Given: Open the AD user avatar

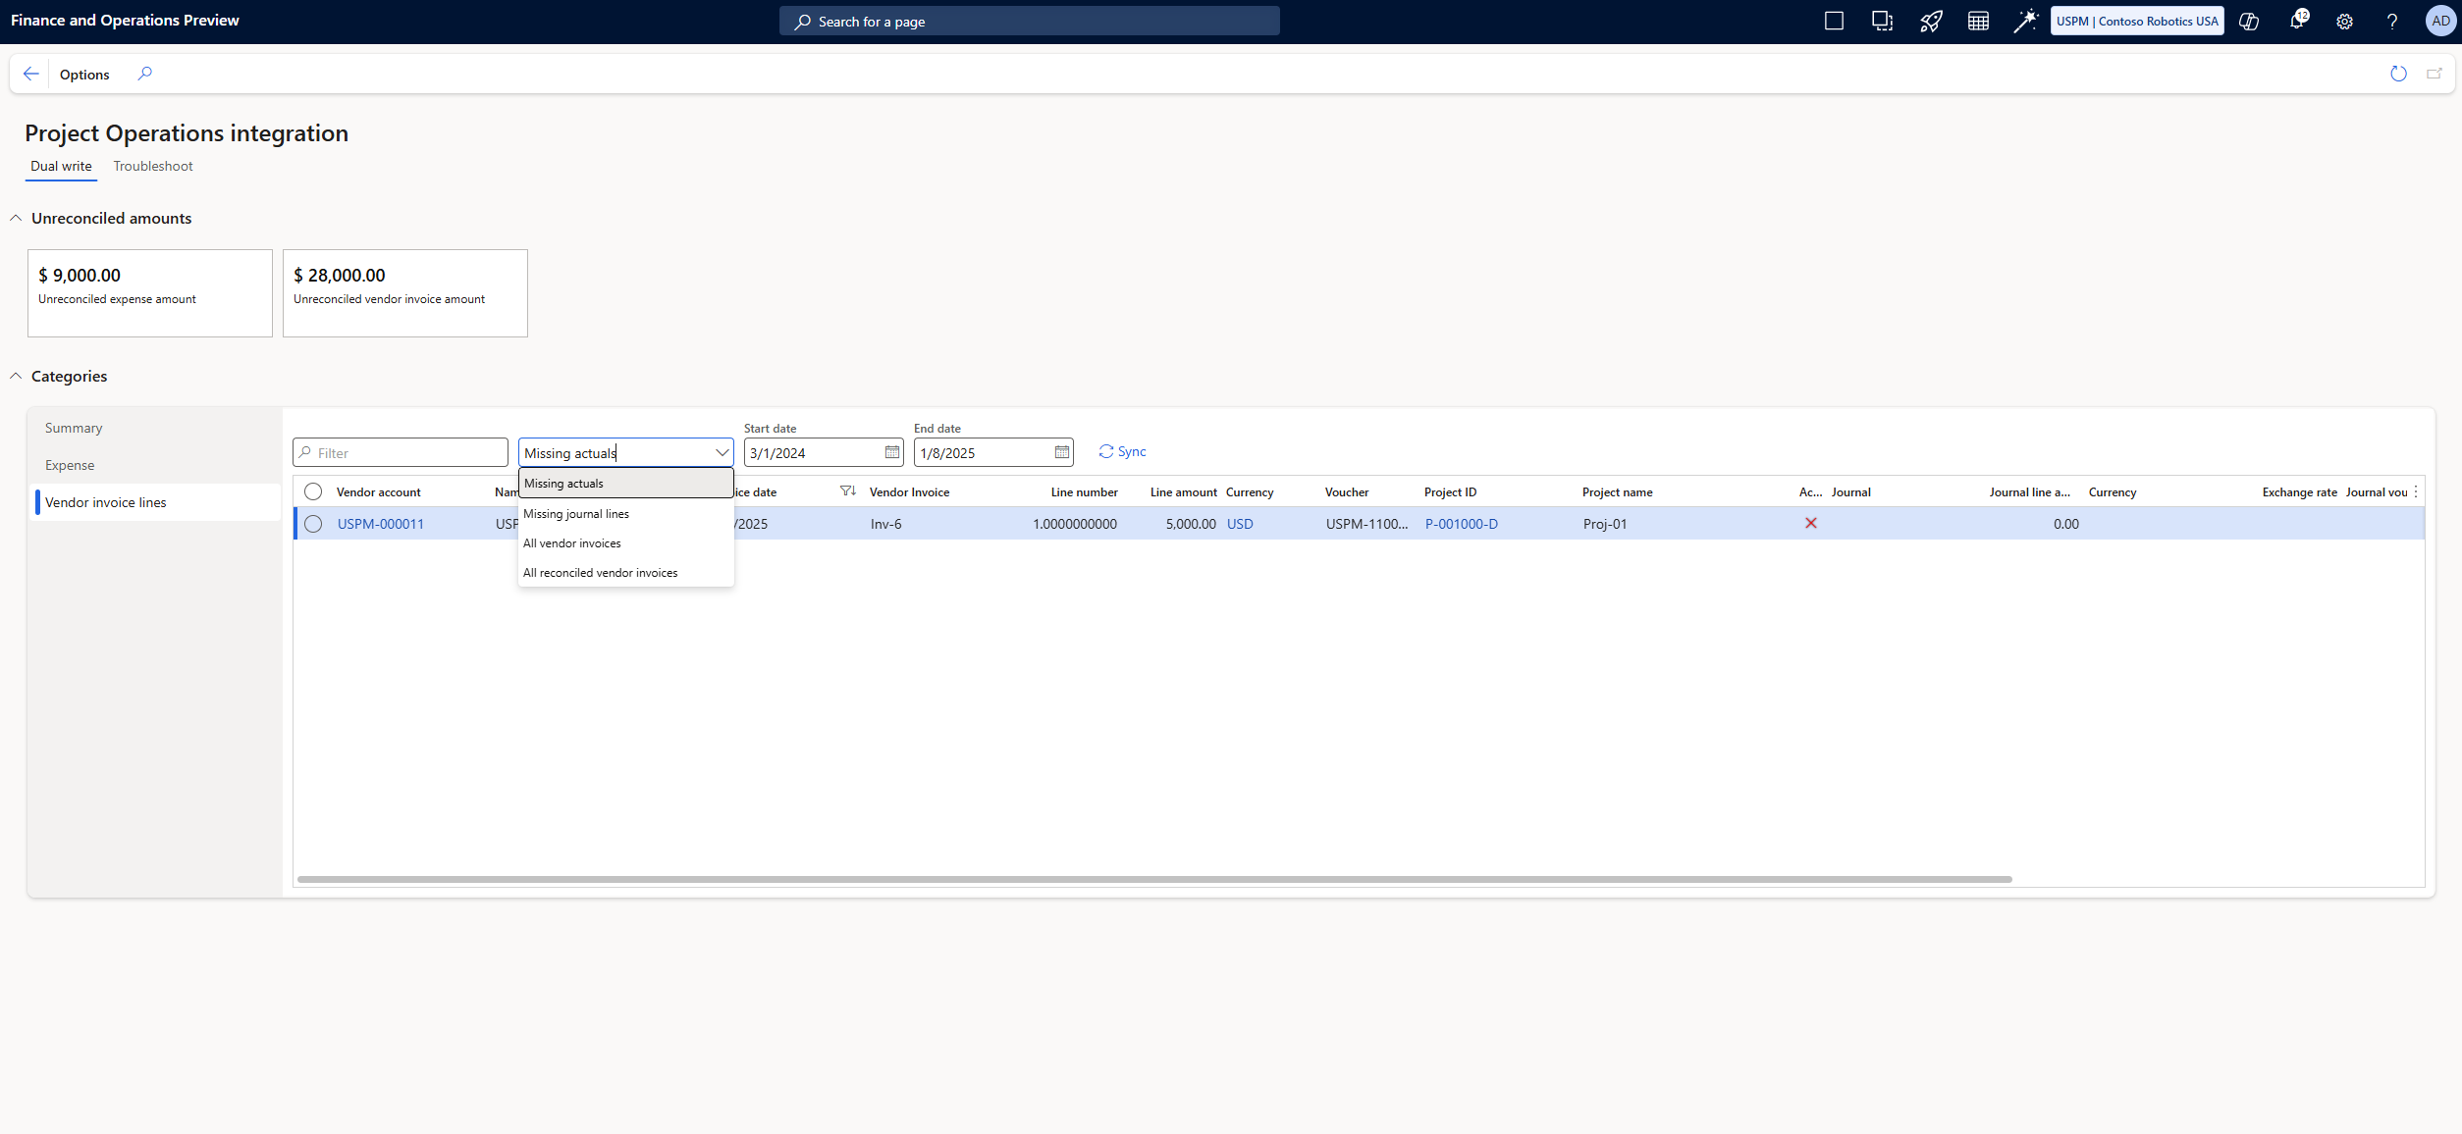Looking at the screenshot, I should pyautogui.click(x=2440, y=21).
